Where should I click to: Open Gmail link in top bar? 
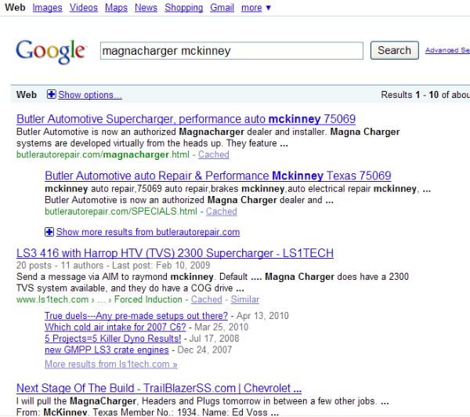(x=222, y=8)
